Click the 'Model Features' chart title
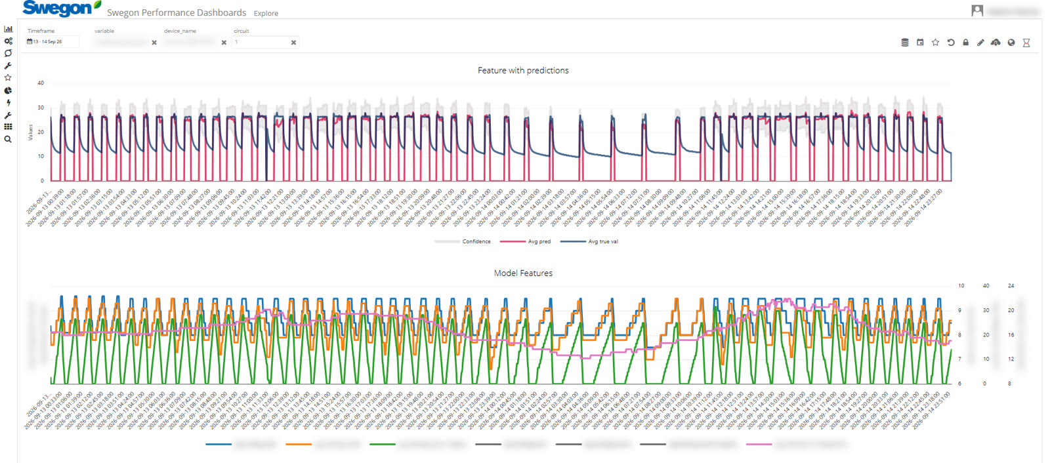 (523, 273)
